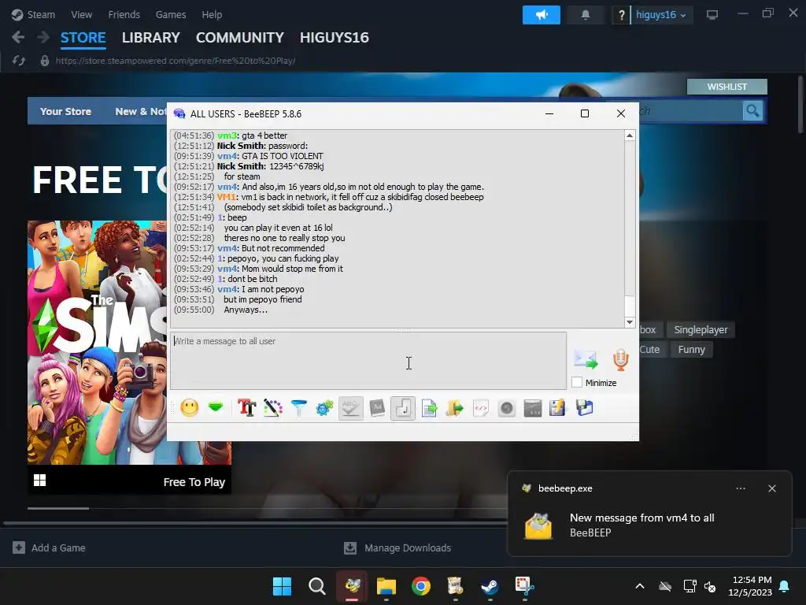806x605 pixels.
Task: Open File Explorer from the taskbar
Action: (386, 586)
